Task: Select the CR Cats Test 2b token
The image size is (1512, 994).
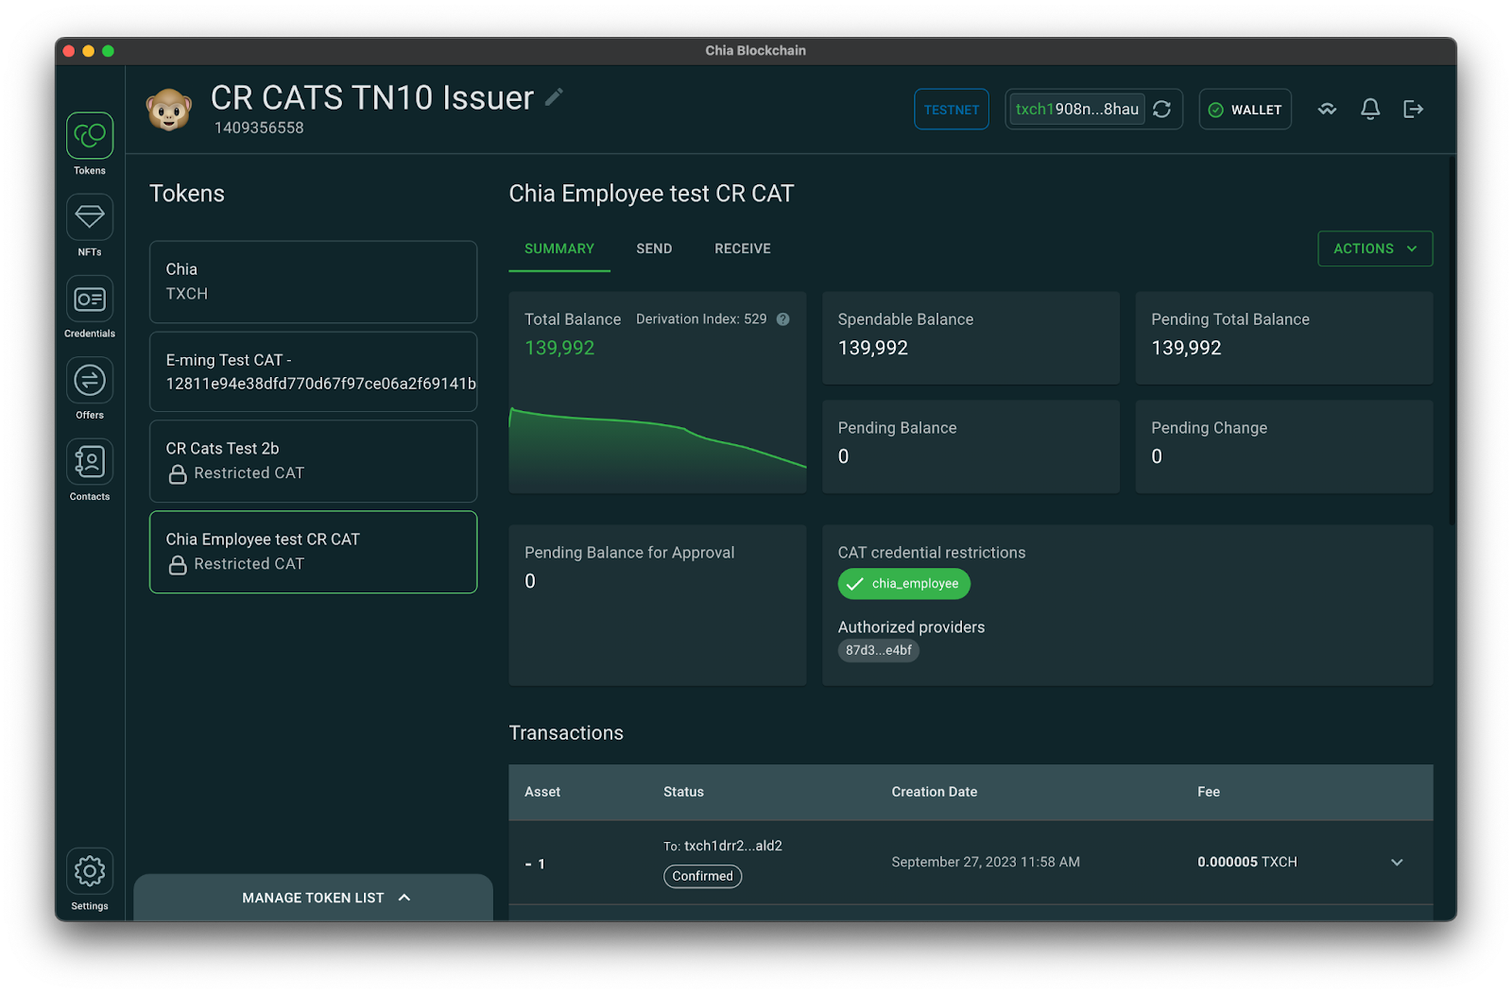Action: pos(314,461)
